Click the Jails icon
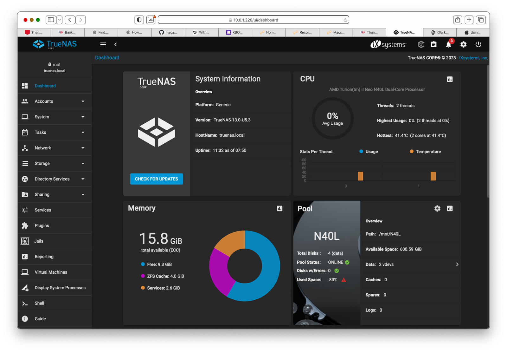Screen dimensions: 507x352 tap(25, 241)
